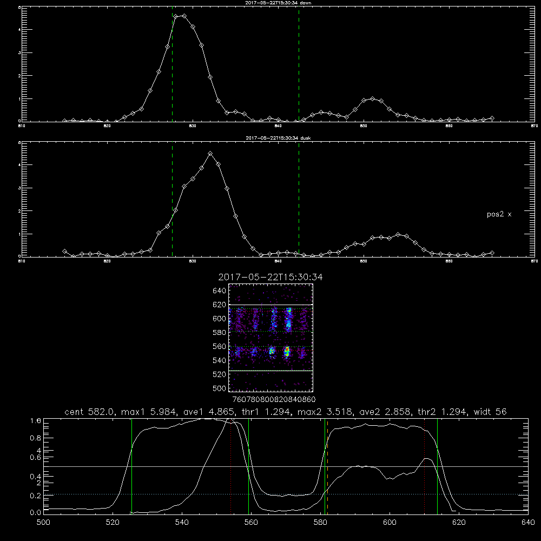This screenshot has width=541, height=541.
Task: Click the "ave2 2.858" value in the stats line
Action: [x=385, y=412]
